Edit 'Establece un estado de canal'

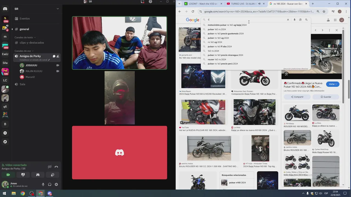[x=35, y=60]
